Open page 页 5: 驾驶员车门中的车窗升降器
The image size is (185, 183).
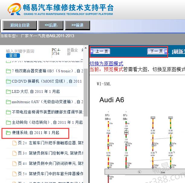(48, 174)
